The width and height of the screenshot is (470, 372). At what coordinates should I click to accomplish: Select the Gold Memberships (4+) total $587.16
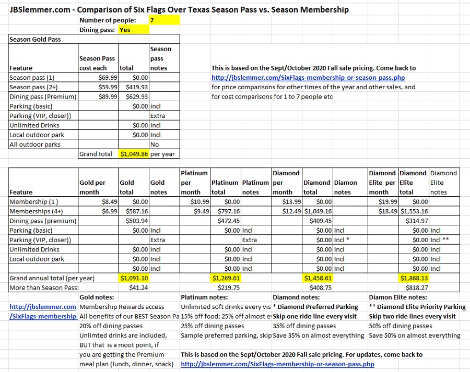[x=134, y=211]
